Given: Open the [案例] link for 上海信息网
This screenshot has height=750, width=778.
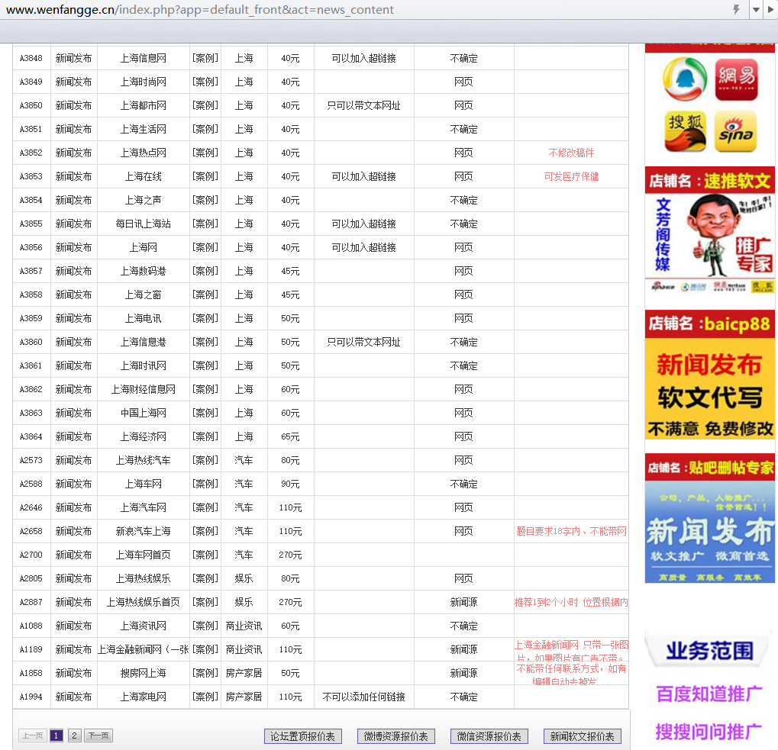Looking at the screenshot, I should 205,58.
